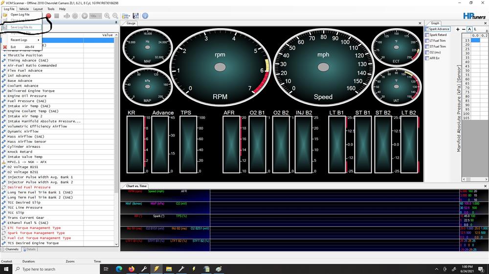Click the taskbar search box

click(56, 269)
